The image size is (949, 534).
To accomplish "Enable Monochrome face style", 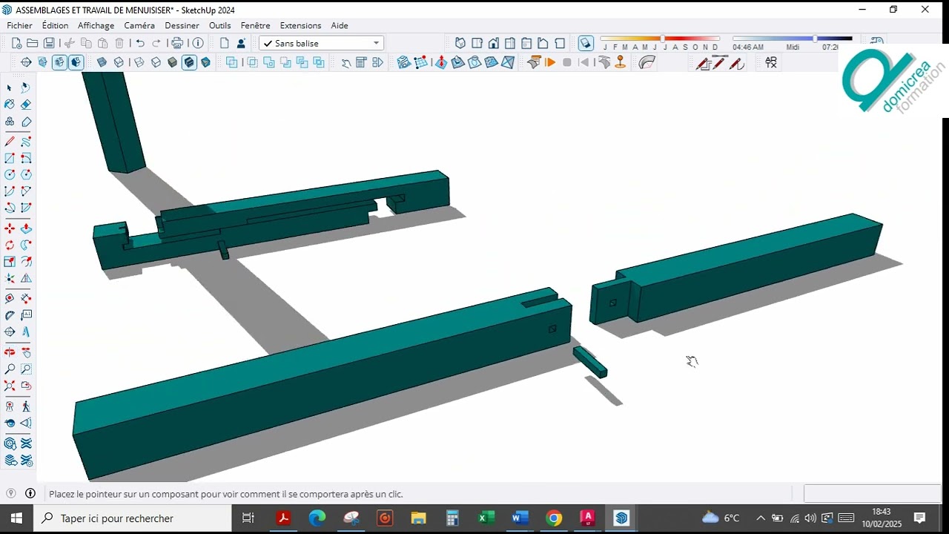I will pyautogui.click(x=206, y=62).
